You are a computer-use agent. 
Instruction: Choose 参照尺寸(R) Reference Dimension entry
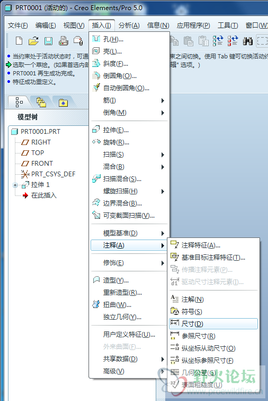[x=213, y=336]
